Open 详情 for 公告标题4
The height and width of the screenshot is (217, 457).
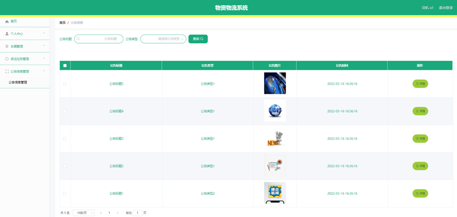(420, 111)
